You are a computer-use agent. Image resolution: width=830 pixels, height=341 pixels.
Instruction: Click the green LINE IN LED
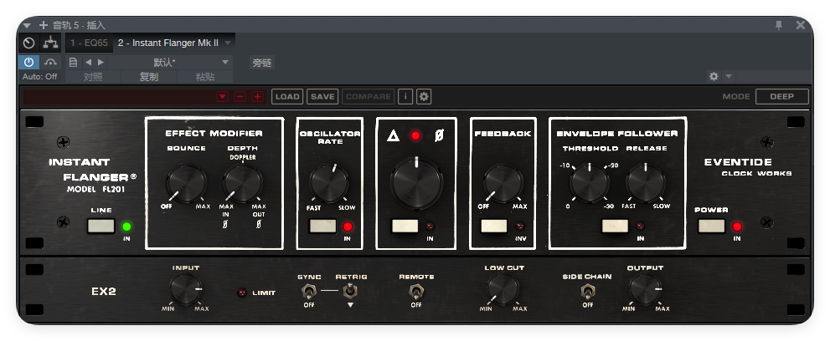(126, 227)
